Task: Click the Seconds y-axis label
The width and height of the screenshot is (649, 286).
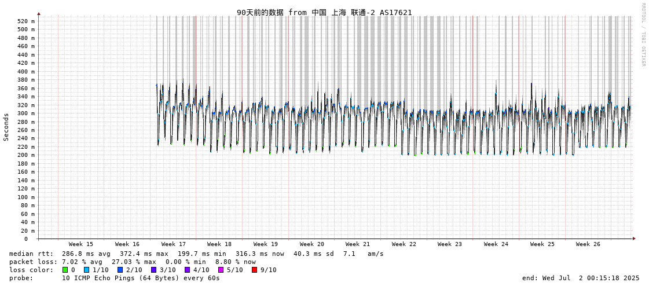Action: (x=6, y=127)
